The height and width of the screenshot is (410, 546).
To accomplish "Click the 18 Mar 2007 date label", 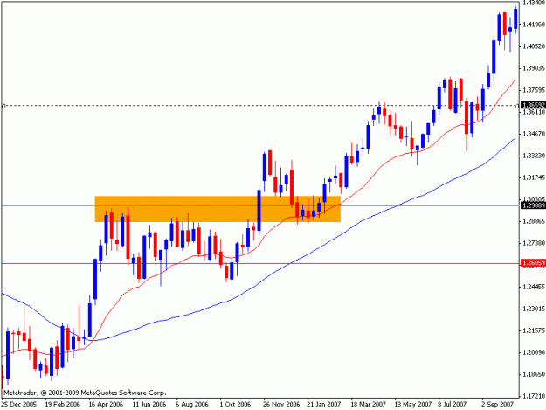I will [x=368, y=404].
